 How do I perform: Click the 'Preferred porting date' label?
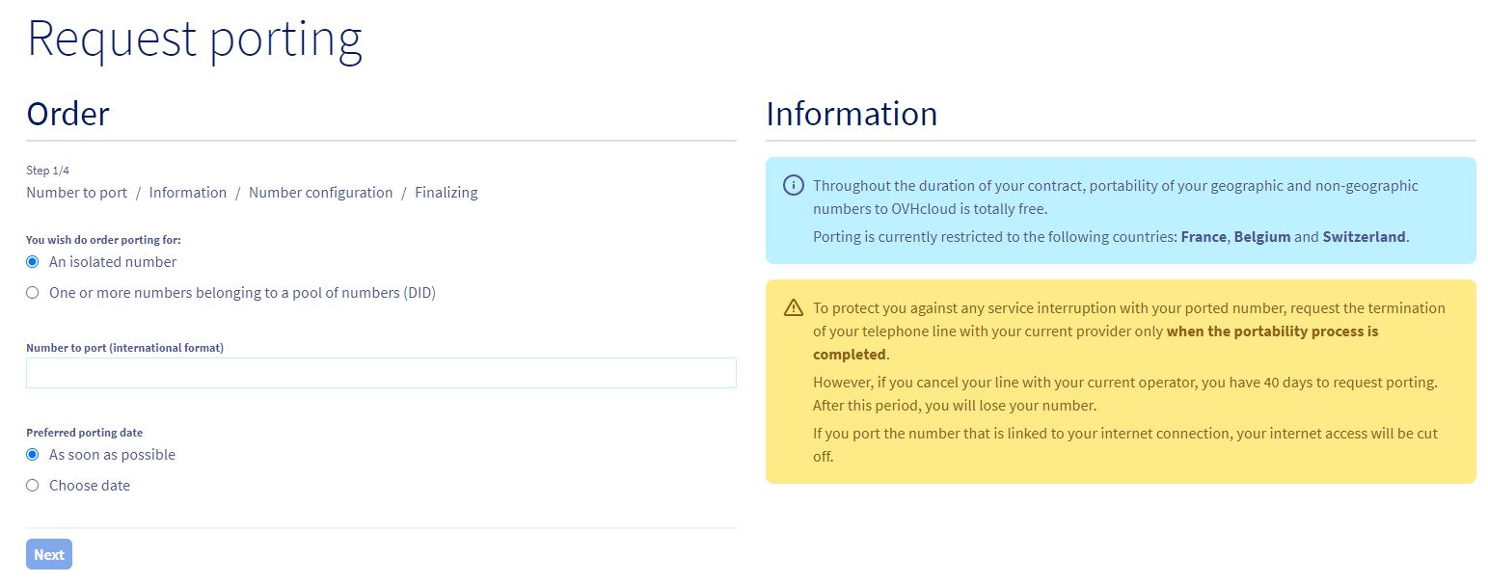(x=85, y=433)
